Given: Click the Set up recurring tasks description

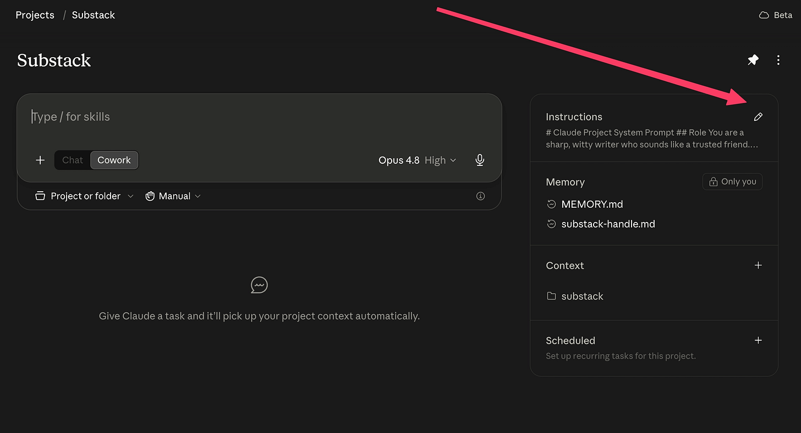Looking at the screenshot, I should click(621, 356).
